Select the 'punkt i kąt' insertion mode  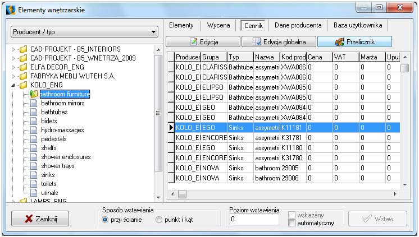coord(159,220)
